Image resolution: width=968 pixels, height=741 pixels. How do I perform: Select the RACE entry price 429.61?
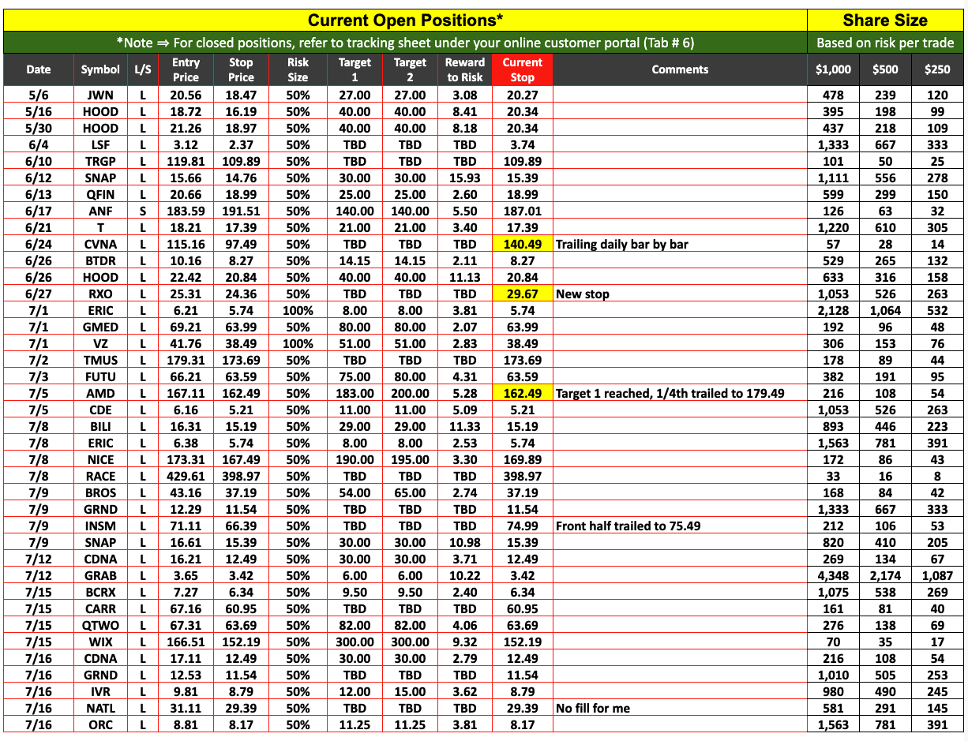click(186, 477)
